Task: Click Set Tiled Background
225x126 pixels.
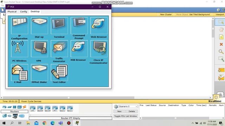Action: coord(199,14)
